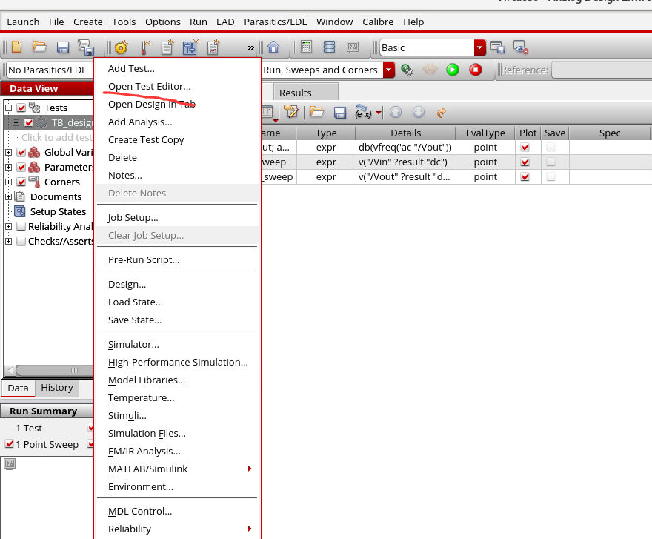The image size is (652, 539).
Task: Click the EvalType column header
Action: 485,133
